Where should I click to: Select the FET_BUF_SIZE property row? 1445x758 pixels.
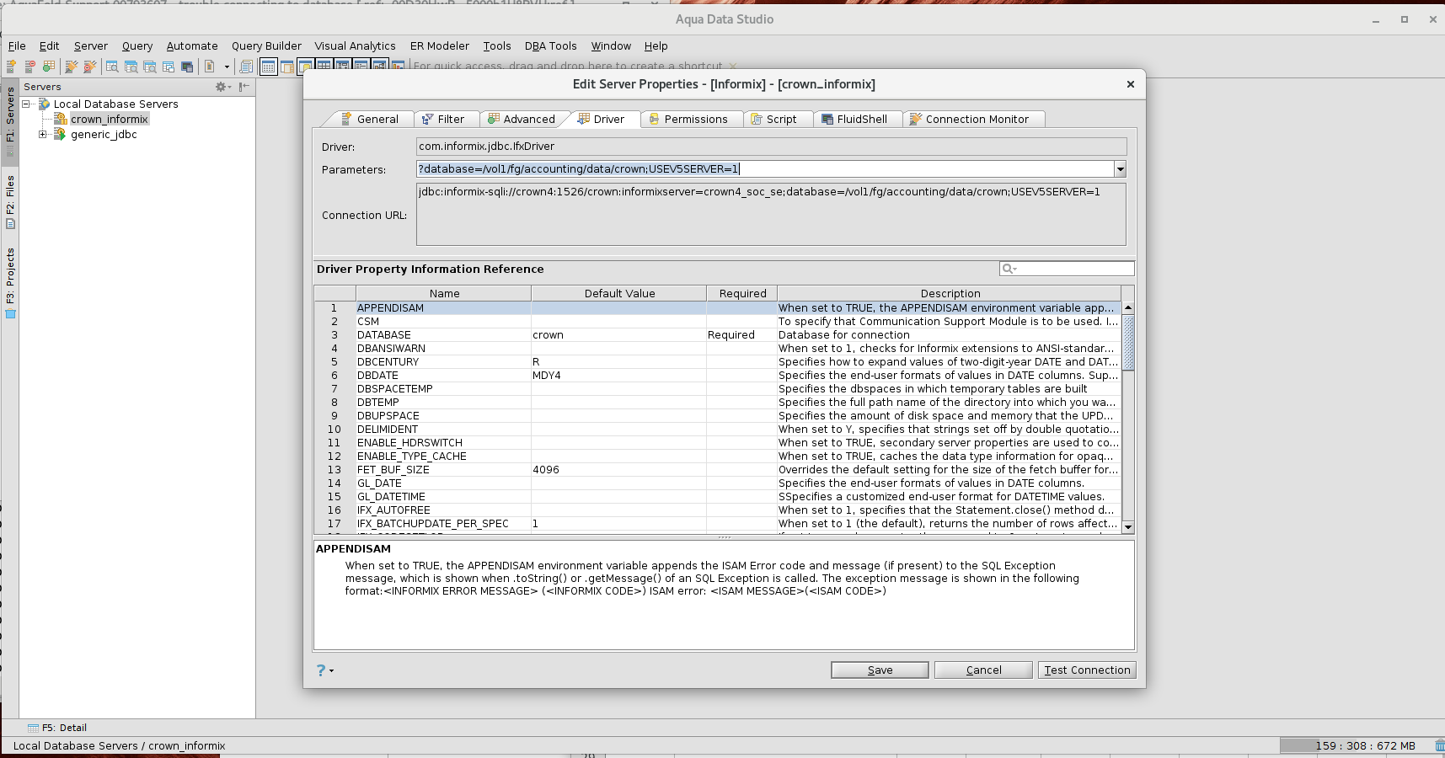pyautogui.click(x=718, y=470)
